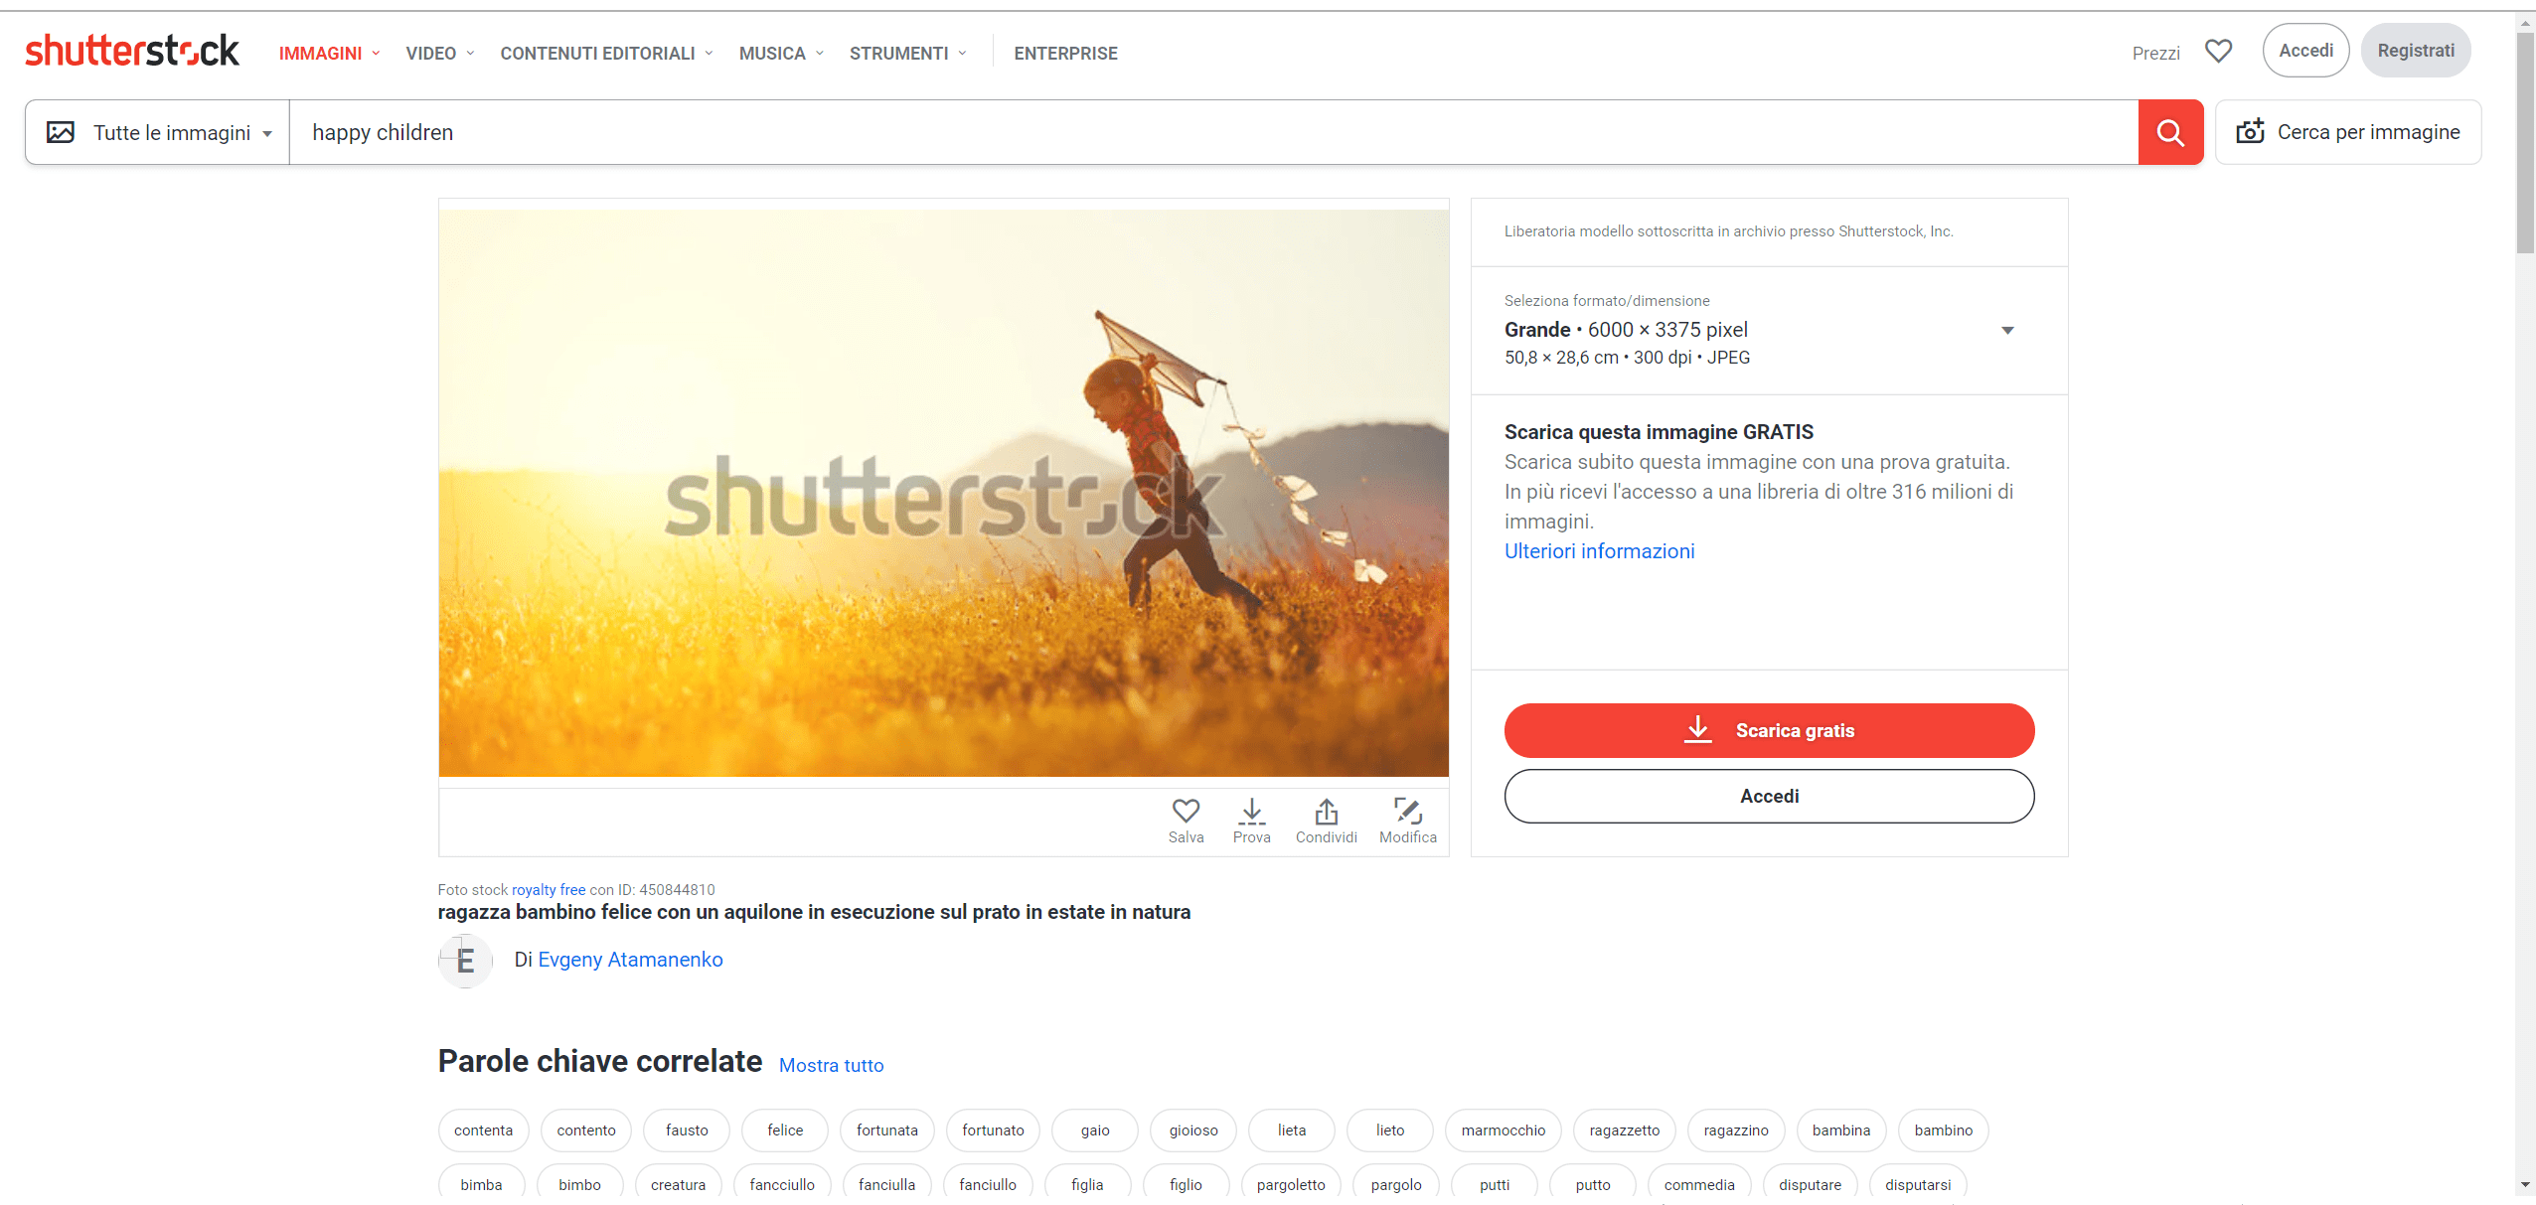Click the Mostra tutto keywords link
Viewport: 2536px width, 1205px height.
click(831, 1065)
